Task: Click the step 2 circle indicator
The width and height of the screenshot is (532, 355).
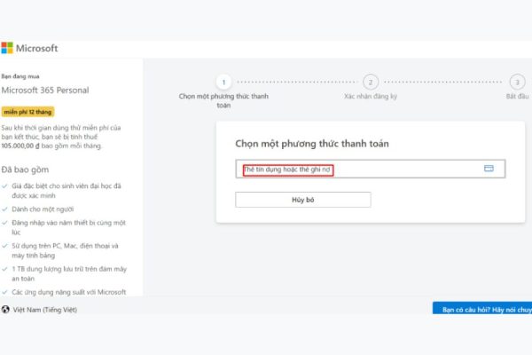Action: [x=371, y=80]
